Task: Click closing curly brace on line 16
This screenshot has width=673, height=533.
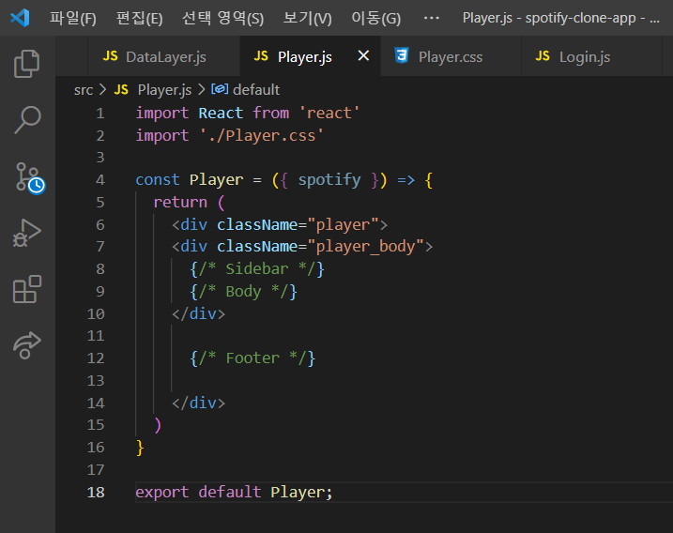Action: point(140,448)
